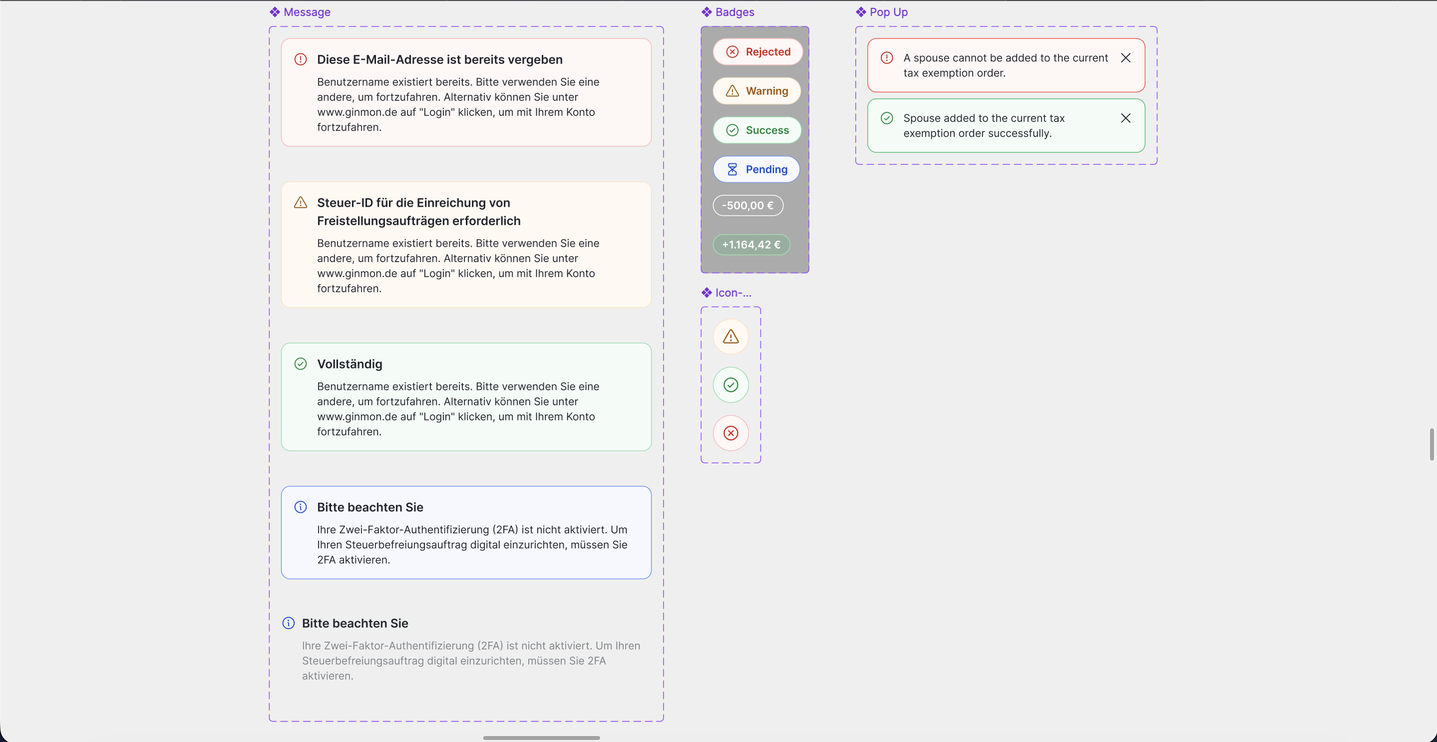Click the hourglass icon in the Pending badge
This screenshot has height=742, width=1437.
point(732,169)
